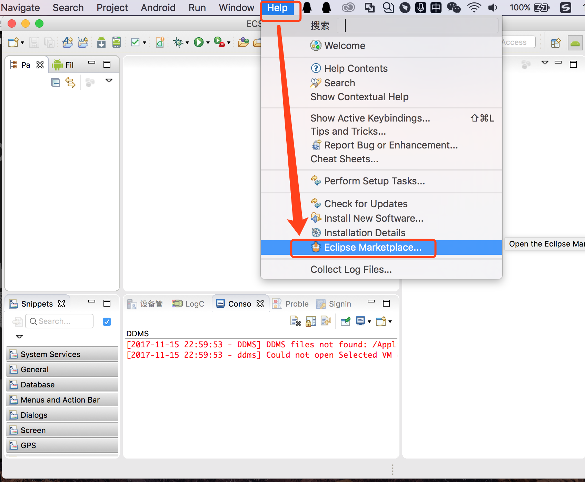Click the Help menu search field
Screen dimensions: 585x482
(x=417, y=26)
